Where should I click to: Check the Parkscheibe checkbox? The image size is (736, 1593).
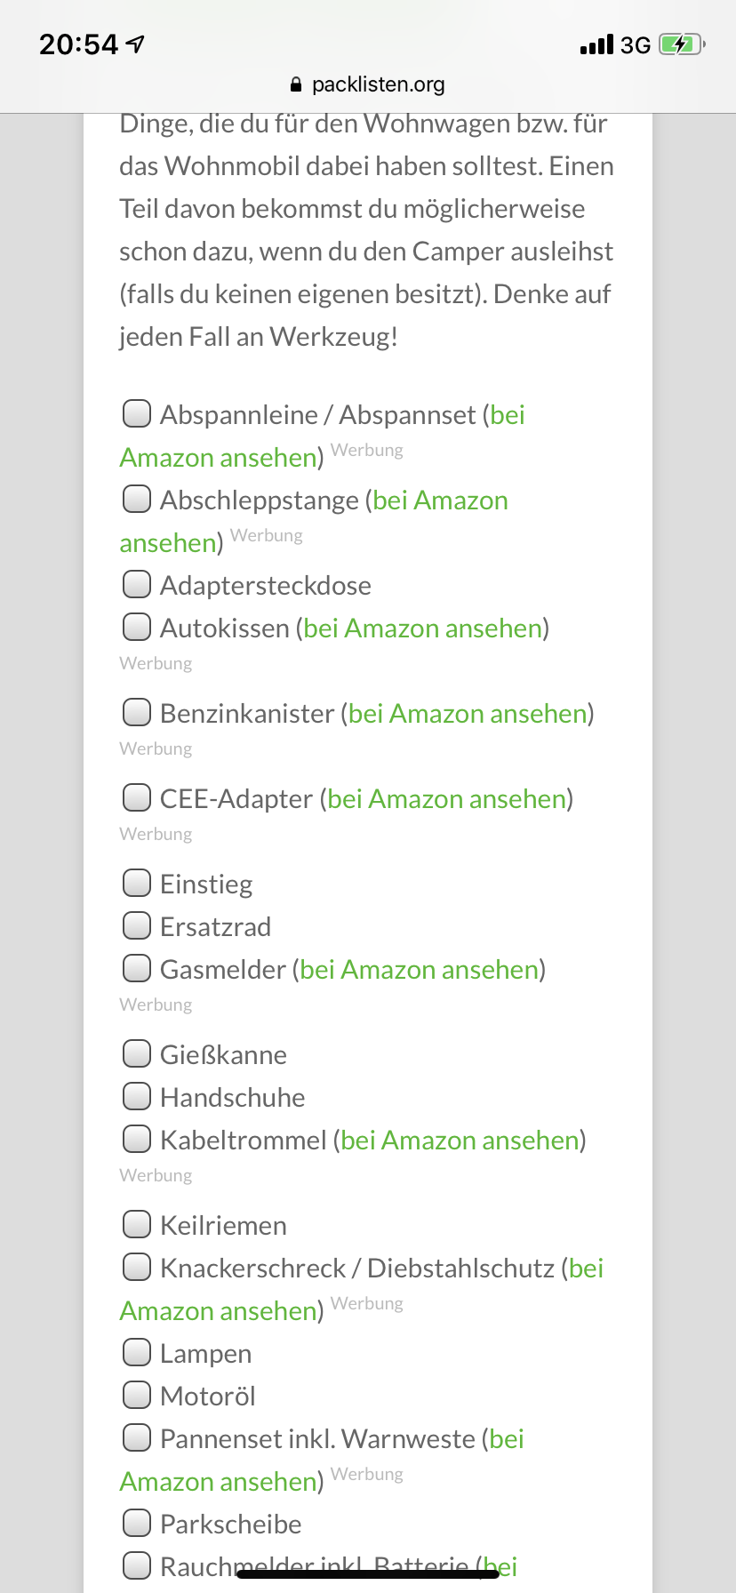[x=136, y=1523]
